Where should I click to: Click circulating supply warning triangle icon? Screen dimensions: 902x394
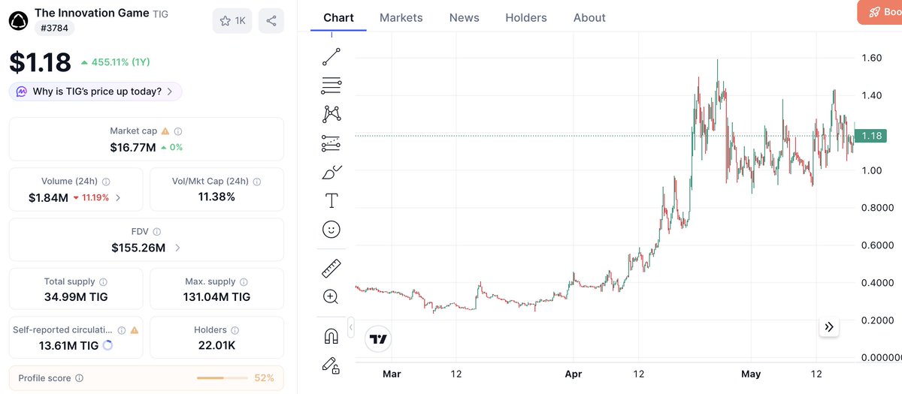(x=135, y=329)
